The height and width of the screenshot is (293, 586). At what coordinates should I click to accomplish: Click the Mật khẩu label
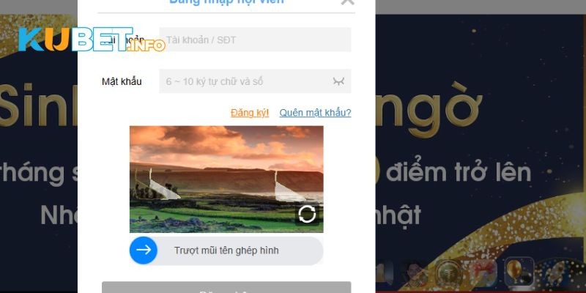[x=122, y=81]
